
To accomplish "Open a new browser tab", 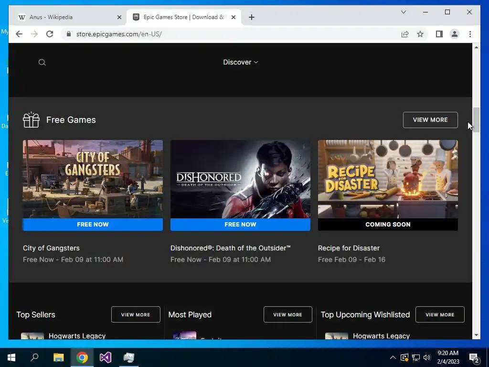I will pos(252,18).
